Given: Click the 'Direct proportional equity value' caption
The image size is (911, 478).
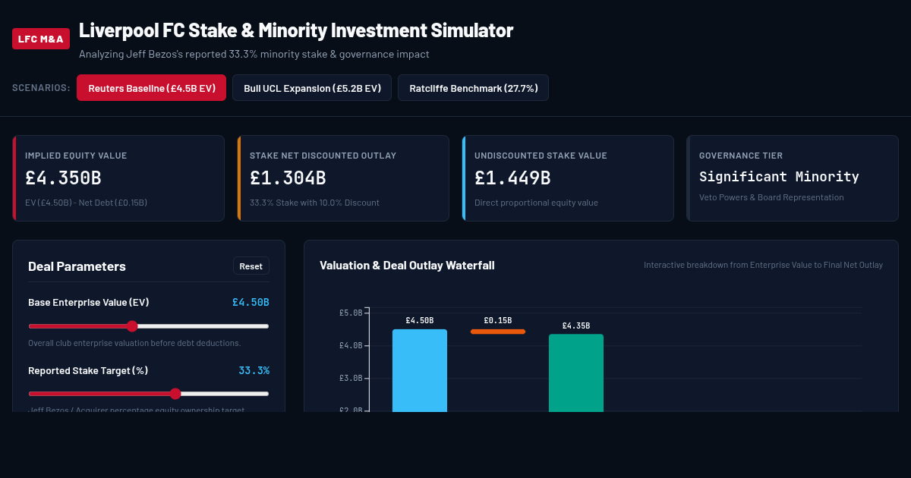Looking at the screenshot, I should [536, 203].
